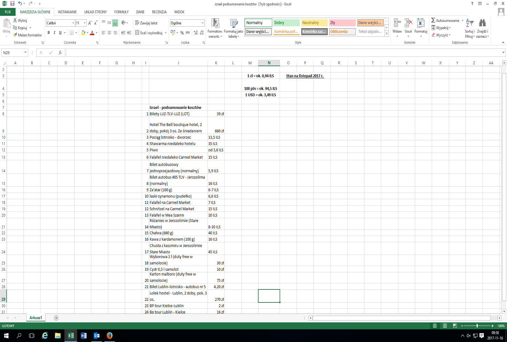Toggle bold formatting
The image size is (507, 342).
(x=48, y=33)
